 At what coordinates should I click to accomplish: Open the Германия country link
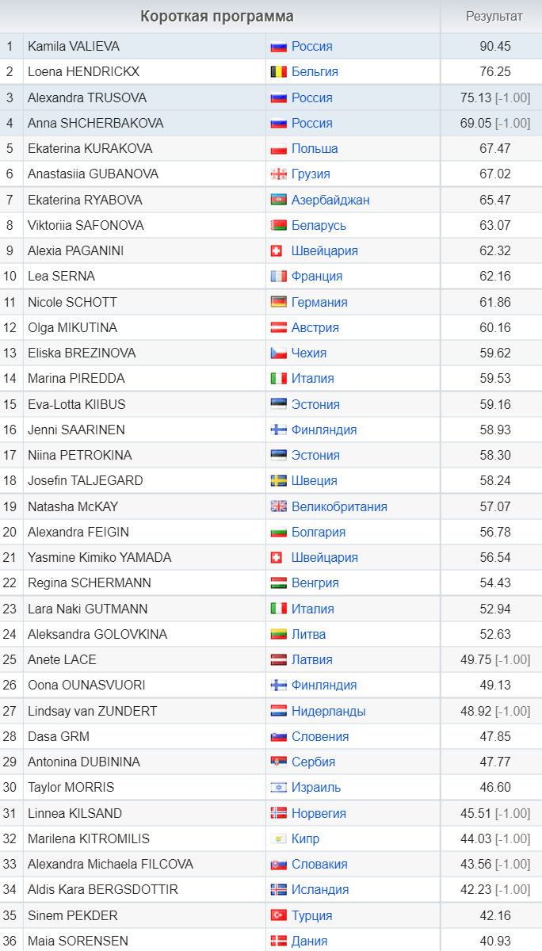pos(319,302)
